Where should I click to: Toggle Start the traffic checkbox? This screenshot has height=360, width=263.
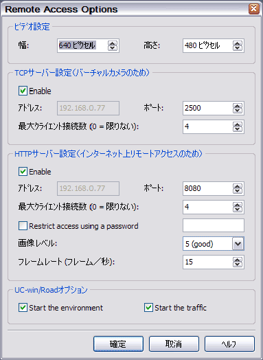click(x=148, y=307)
